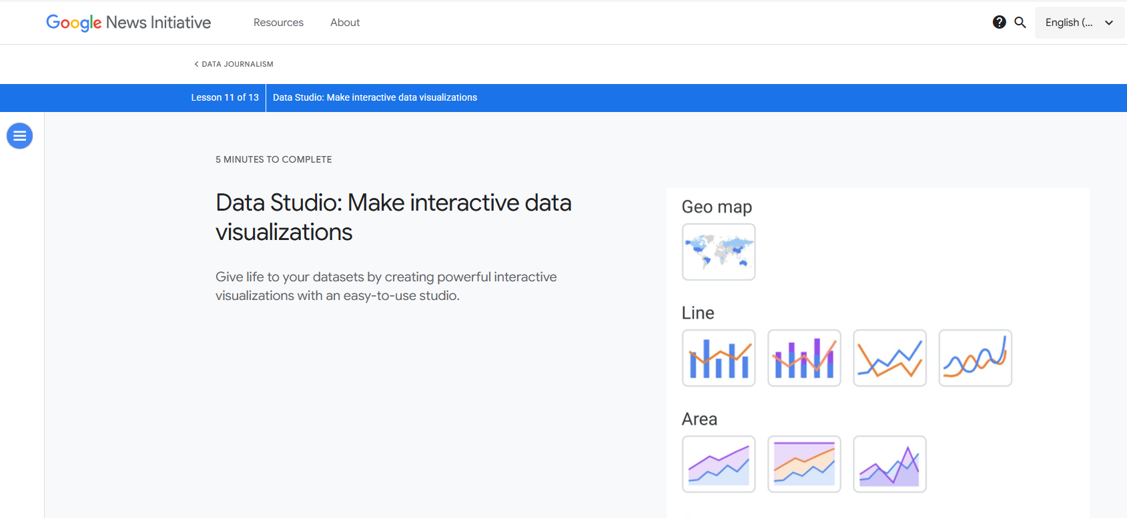Open search with the magnifier icon

(1020, 22)
